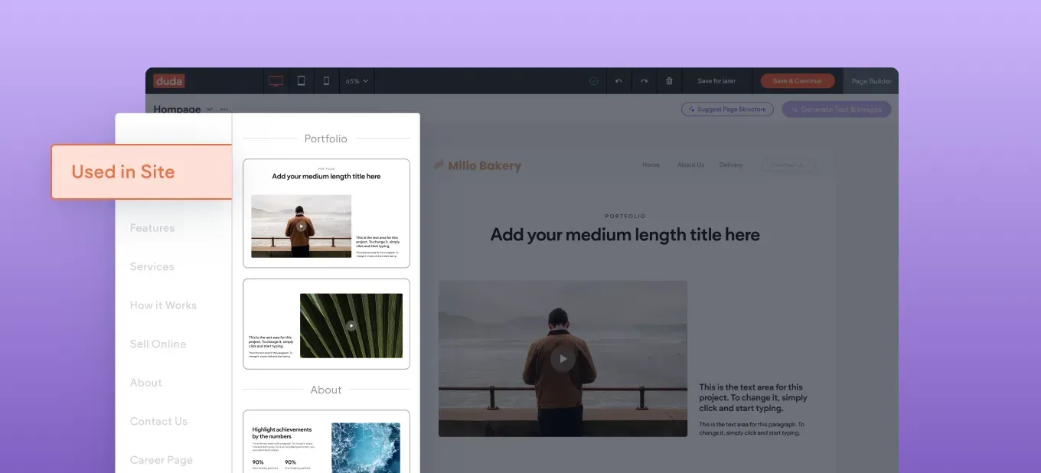Viewport: 1041px width, 473px height.
Task: Click Suggest Page Structure button
Action: [x=727, y=109]
